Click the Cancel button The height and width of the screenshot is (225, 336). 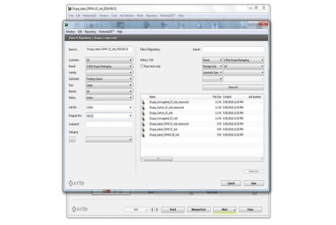click(x=231, y=183)
